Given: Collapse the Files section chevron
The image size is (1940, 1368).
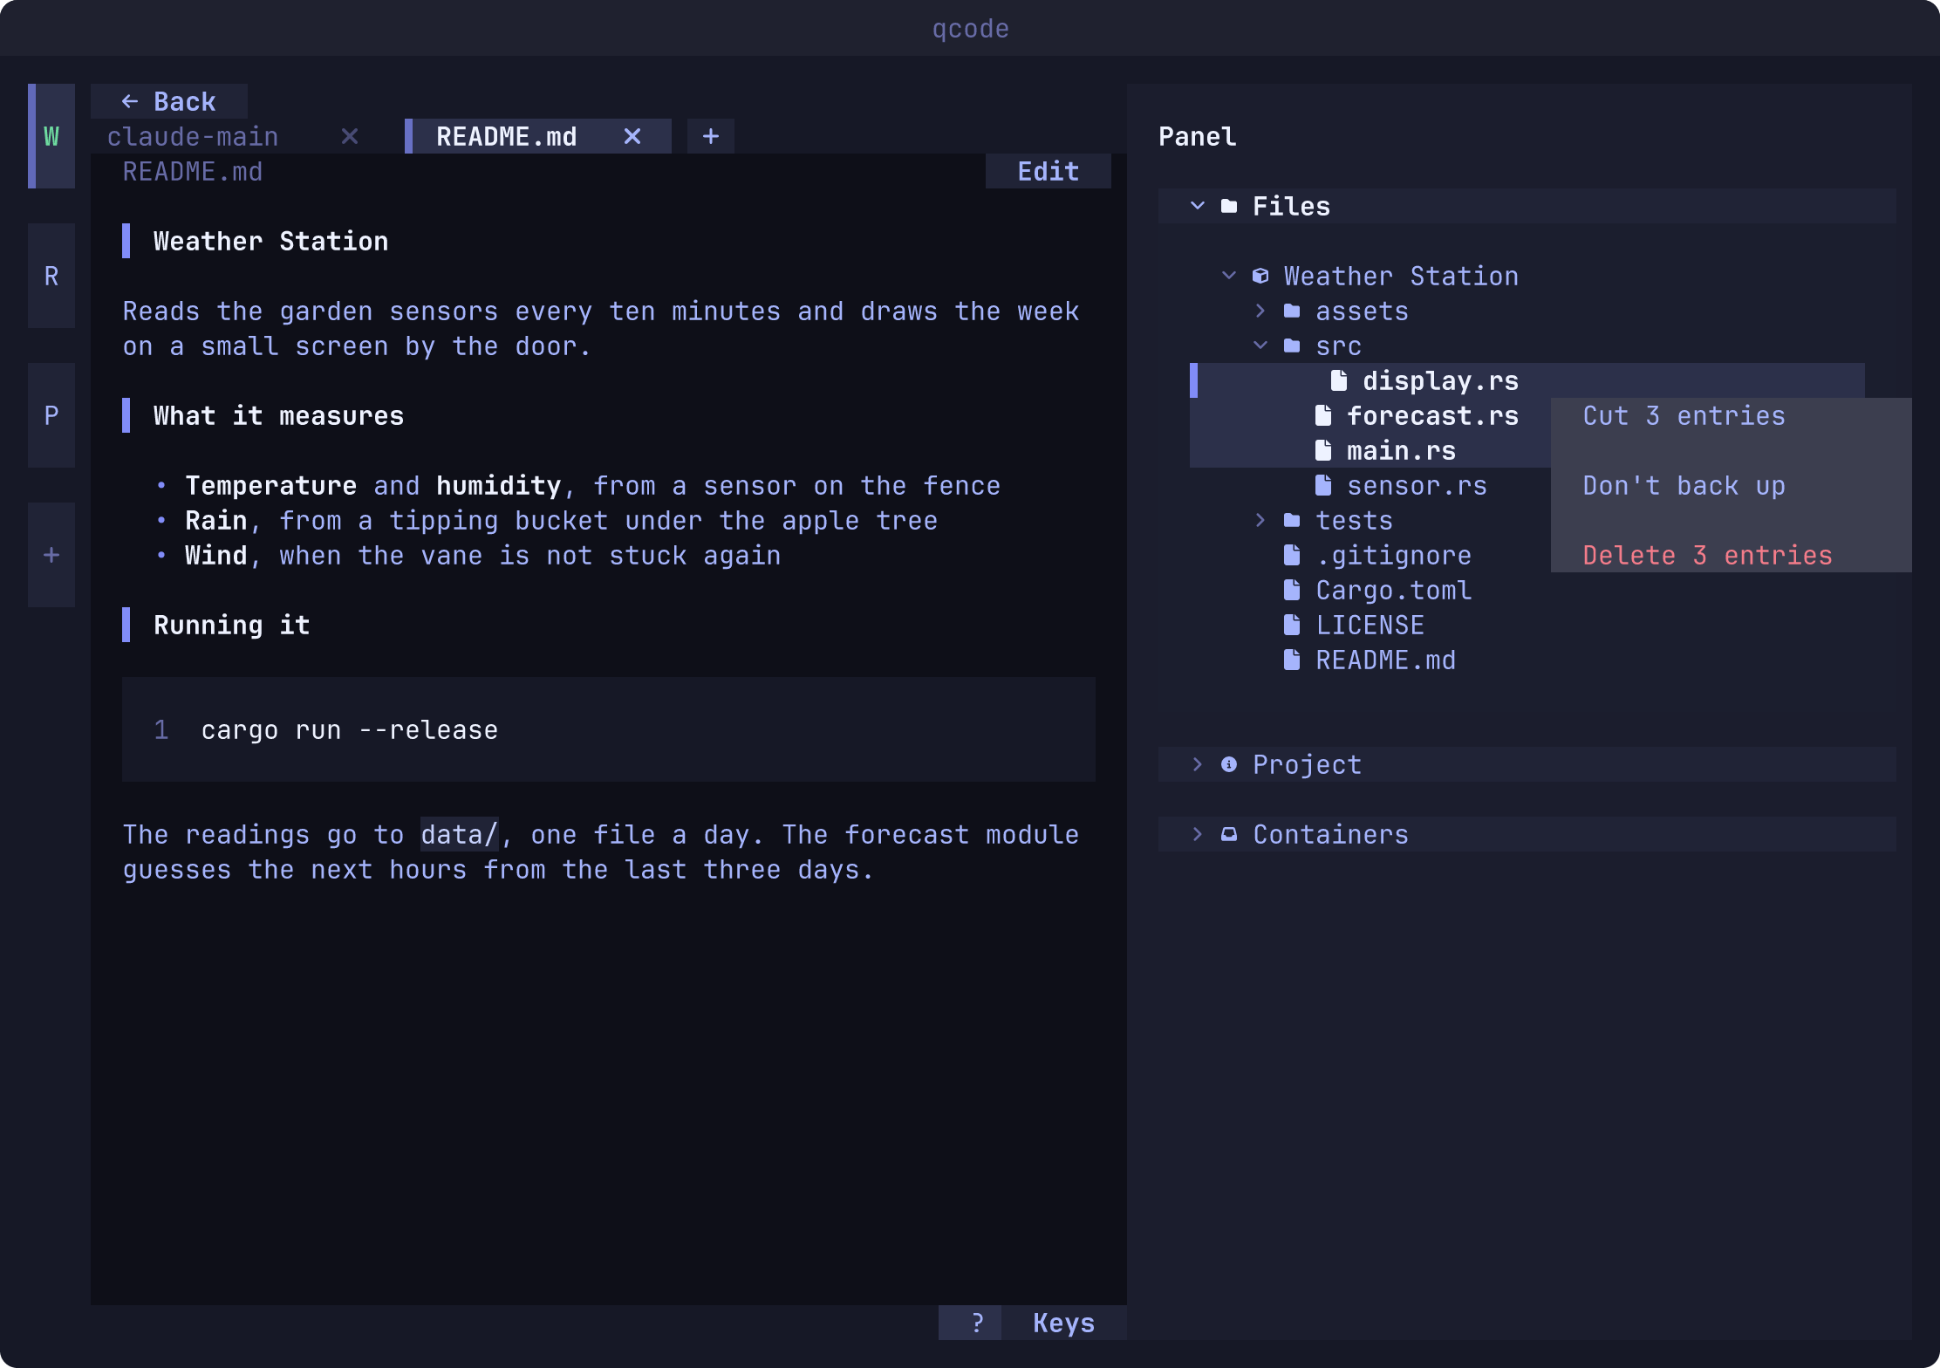Looking at the screenshot, I should tap(1198, 206).
